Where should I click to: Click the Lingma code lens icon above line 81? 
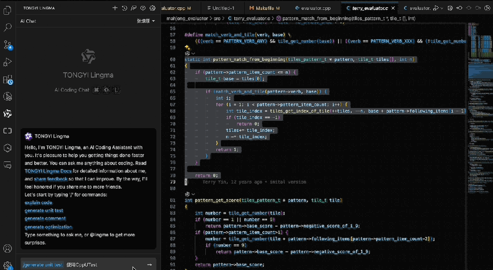pos(187,194)
